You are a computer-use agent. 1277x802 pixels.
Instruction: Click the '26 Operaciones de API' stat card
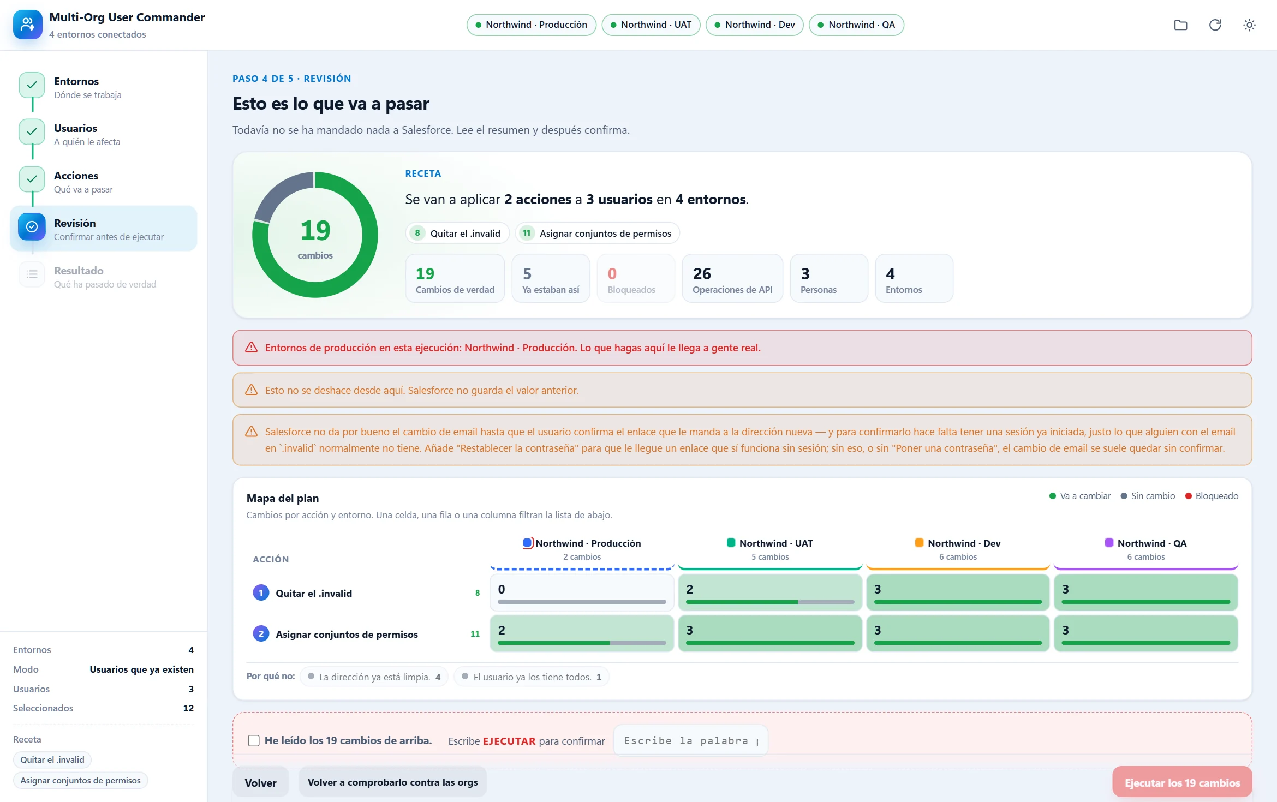(x=732, y=278)
